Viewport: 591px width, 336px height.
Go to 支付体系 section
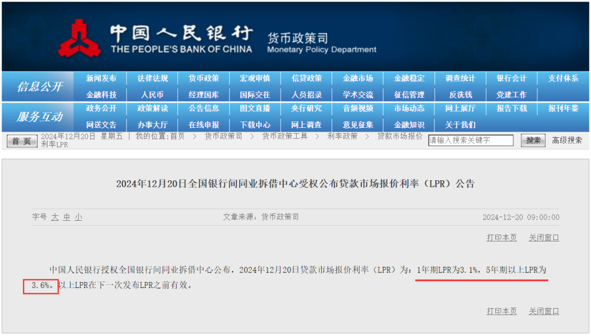563,78
